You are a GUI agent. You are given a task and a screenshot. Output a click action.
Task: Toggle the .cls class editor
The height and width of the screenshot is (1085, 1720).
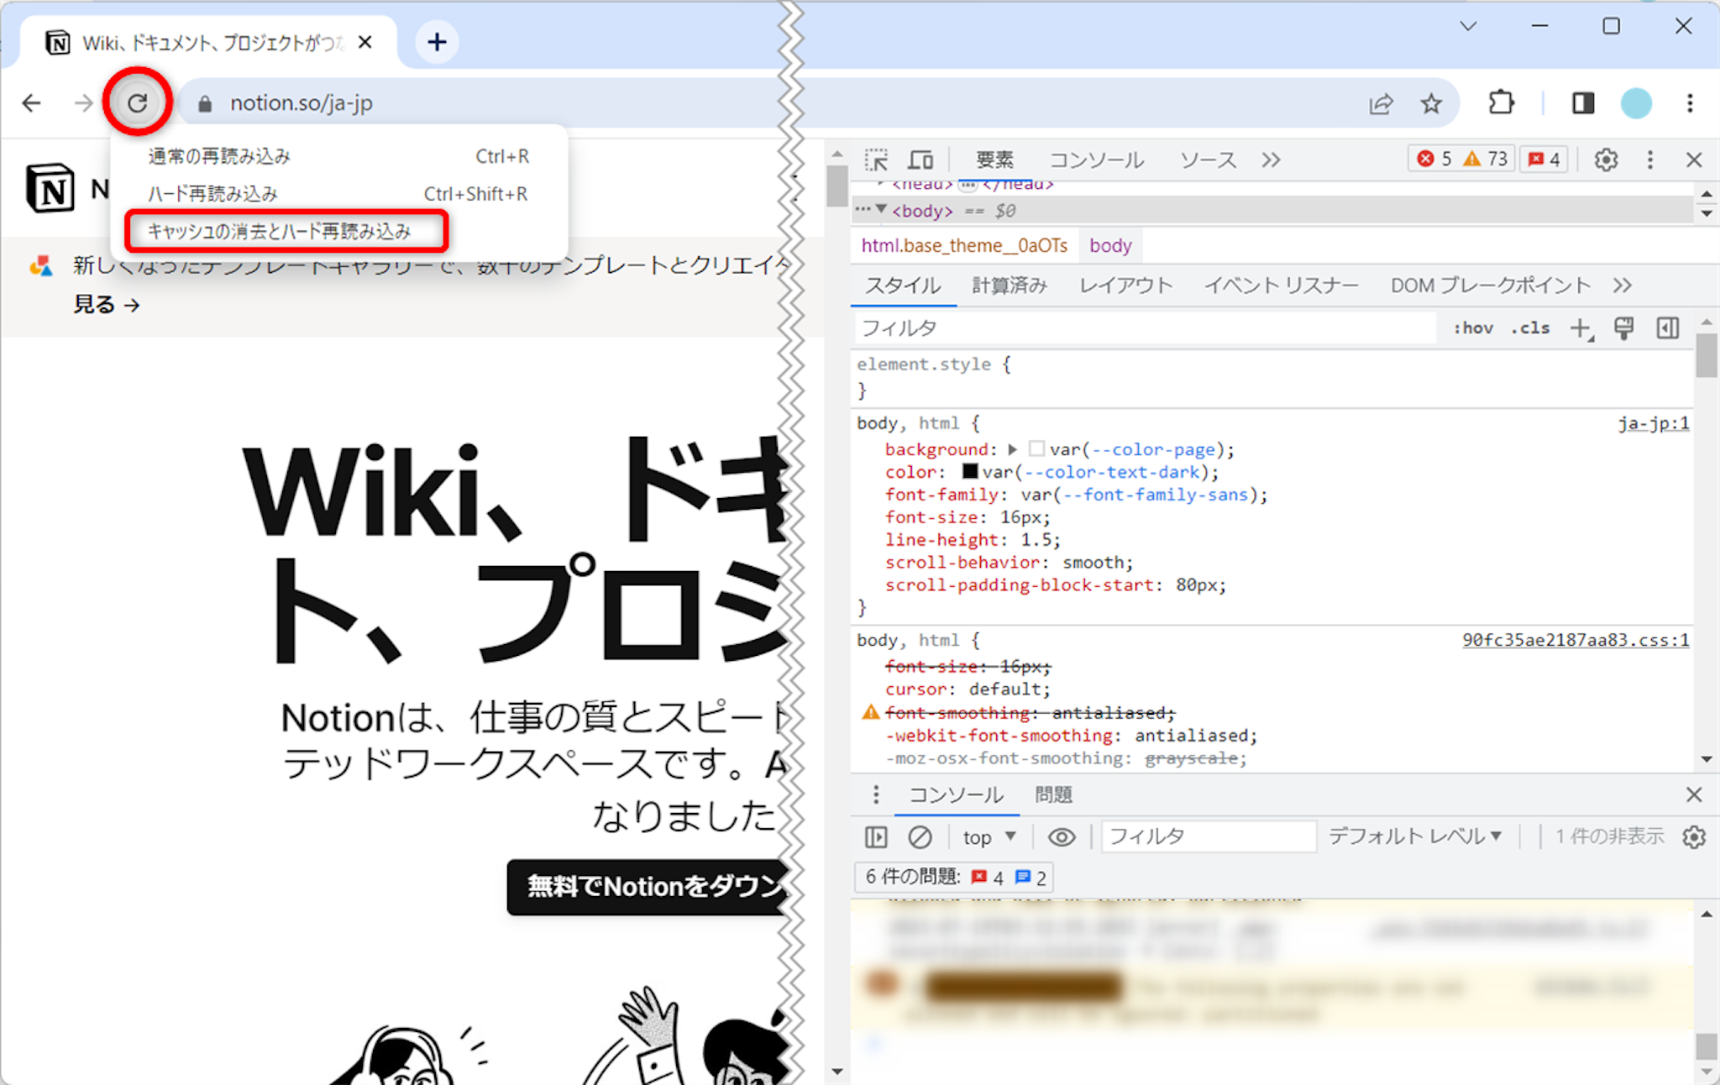(1530, 328)
